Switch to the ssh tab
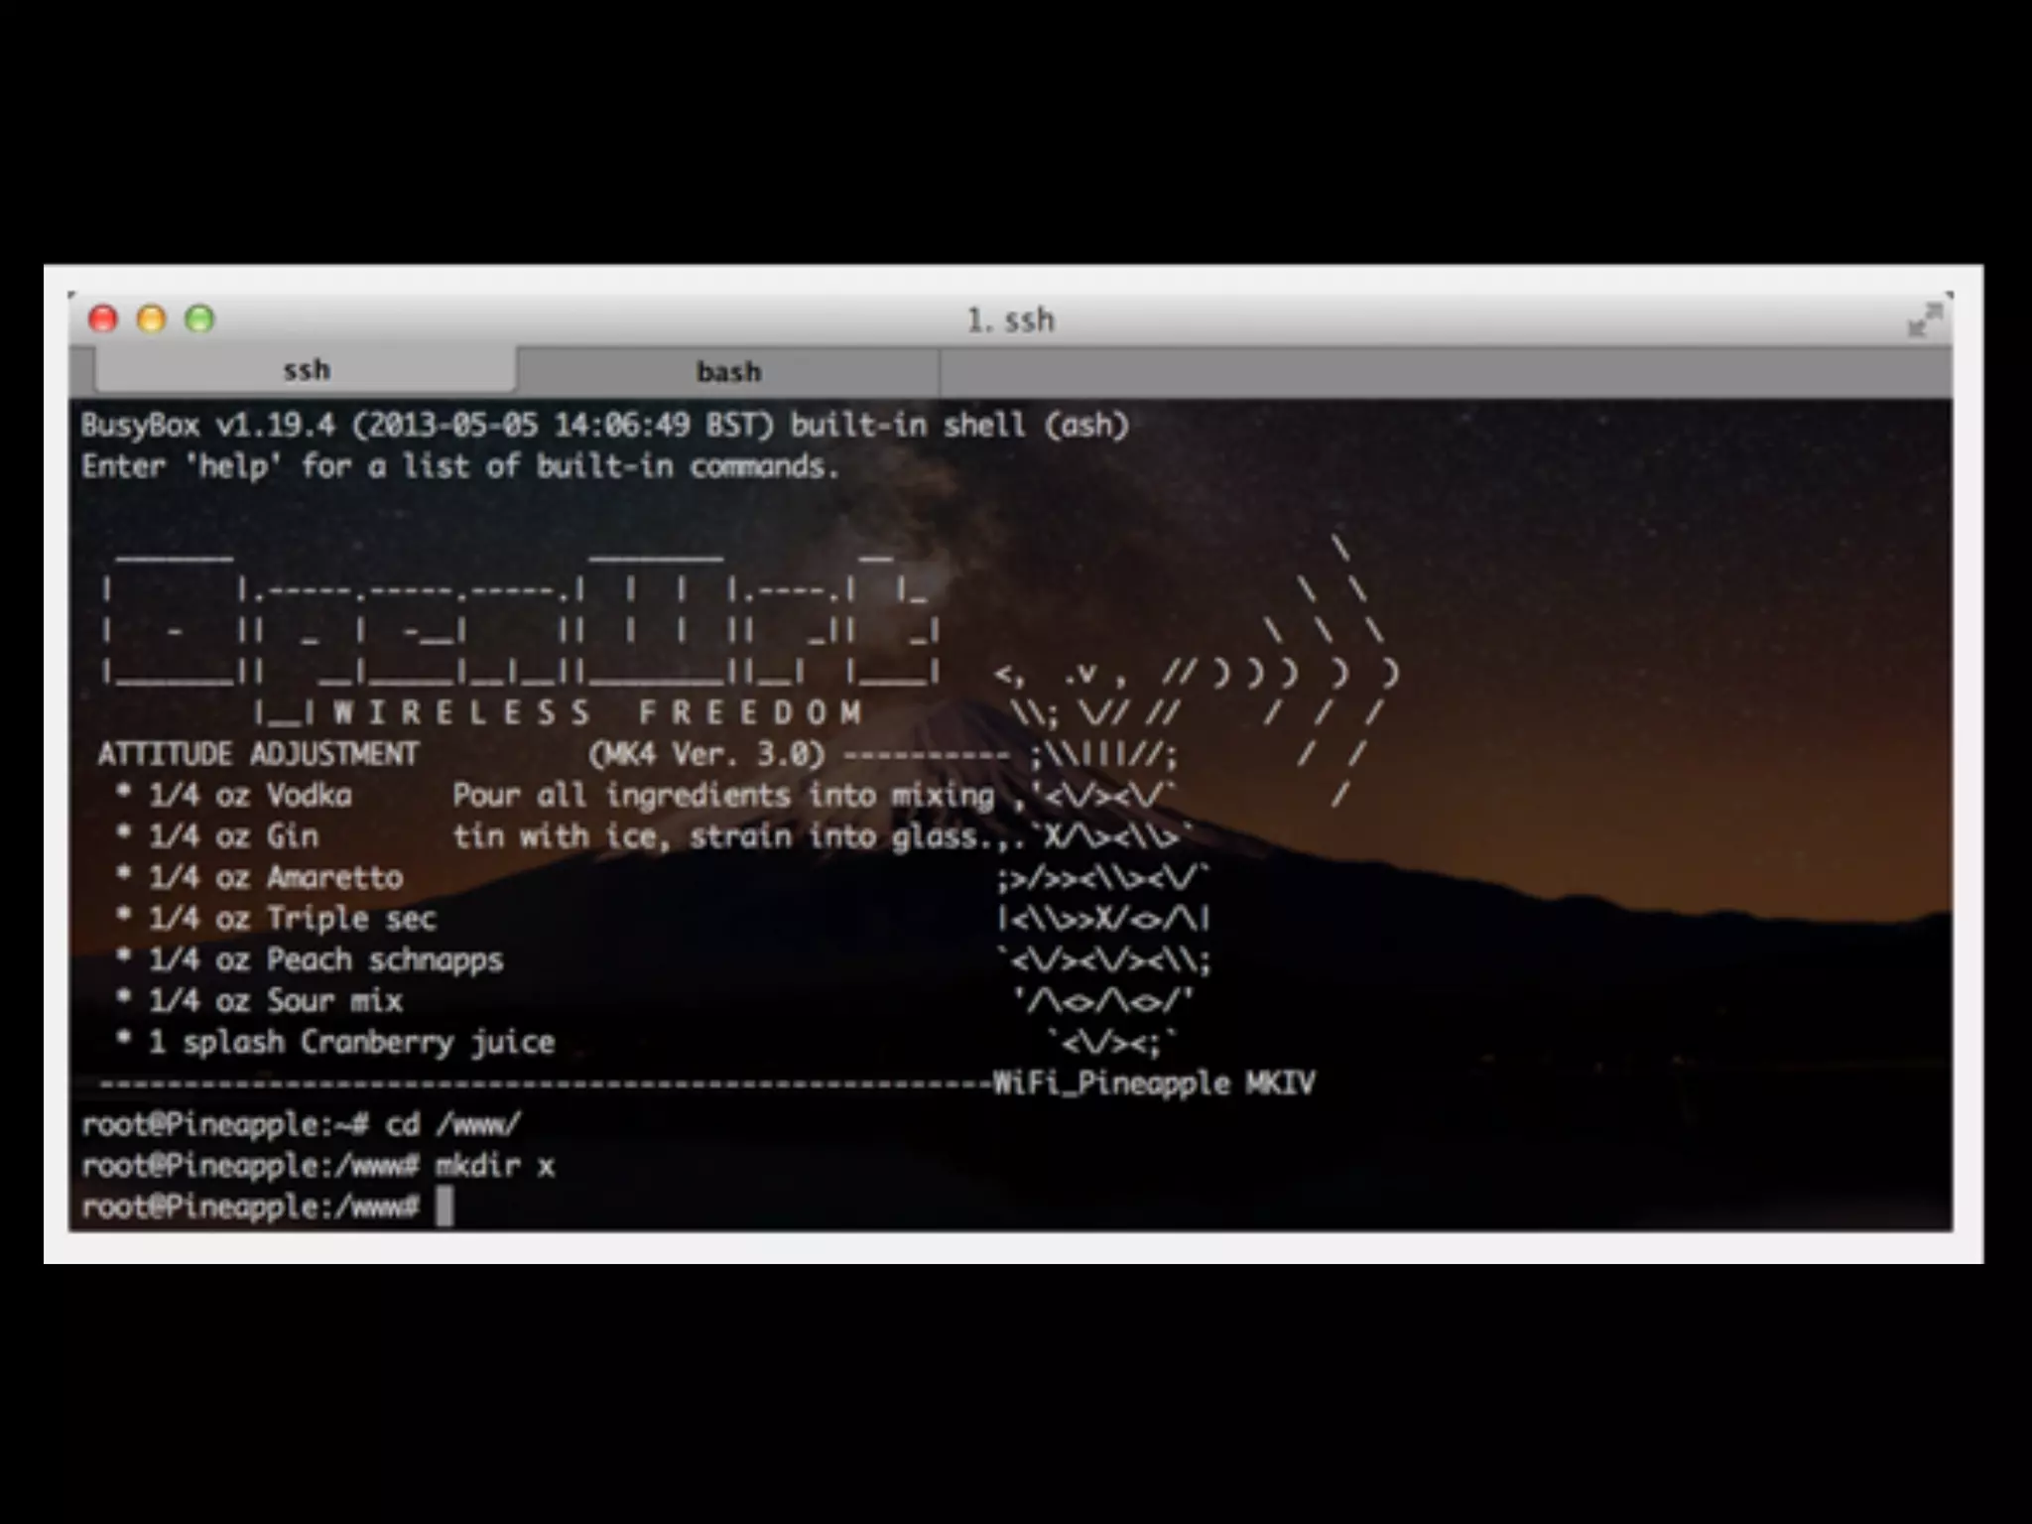The image size is (2032, 1524). point(307,371)
